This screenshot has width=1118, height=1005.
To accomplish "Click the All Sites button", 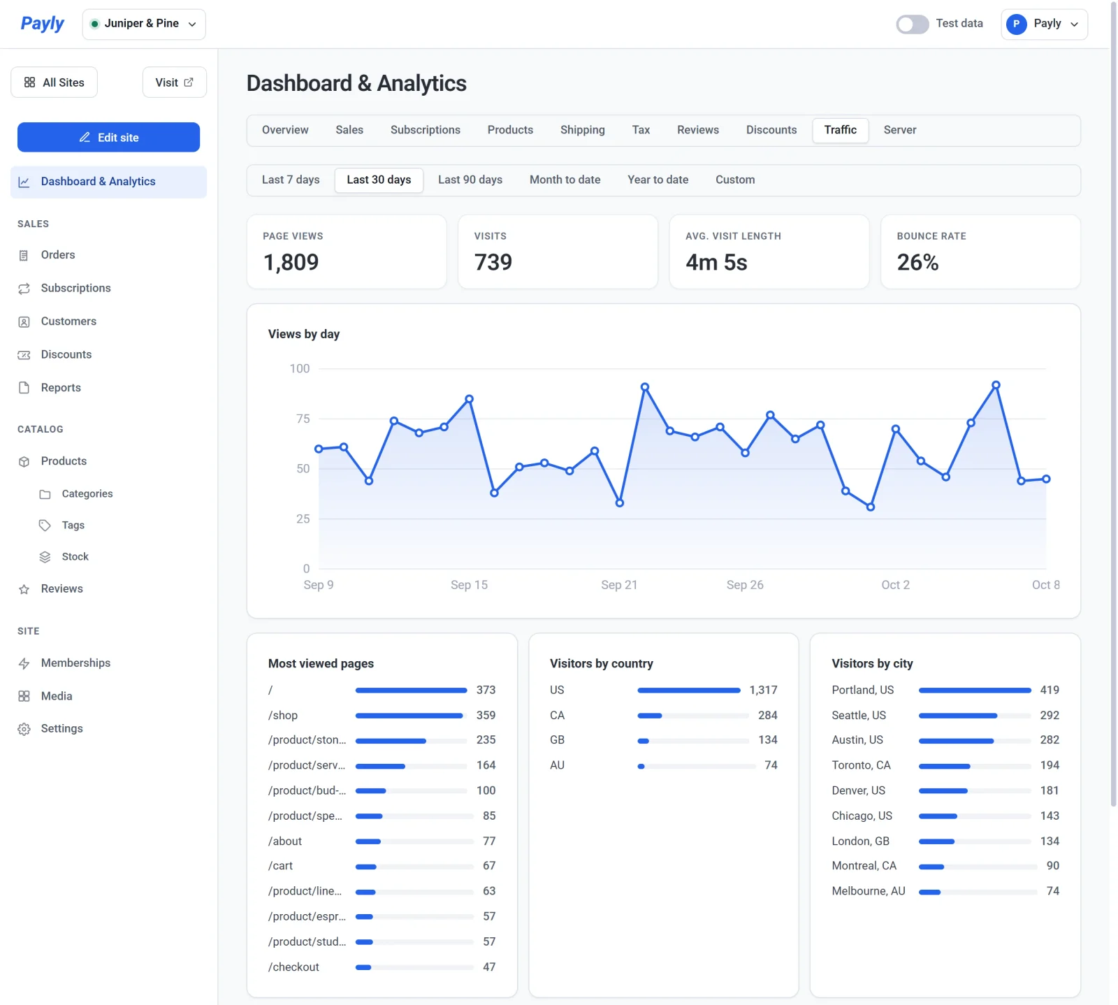I will [x=54, y=82].
